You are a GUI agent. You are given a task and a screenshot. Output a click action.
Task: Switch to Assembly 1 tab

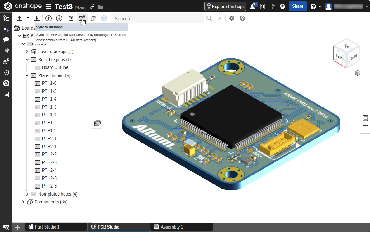click(x=181, y=227)
